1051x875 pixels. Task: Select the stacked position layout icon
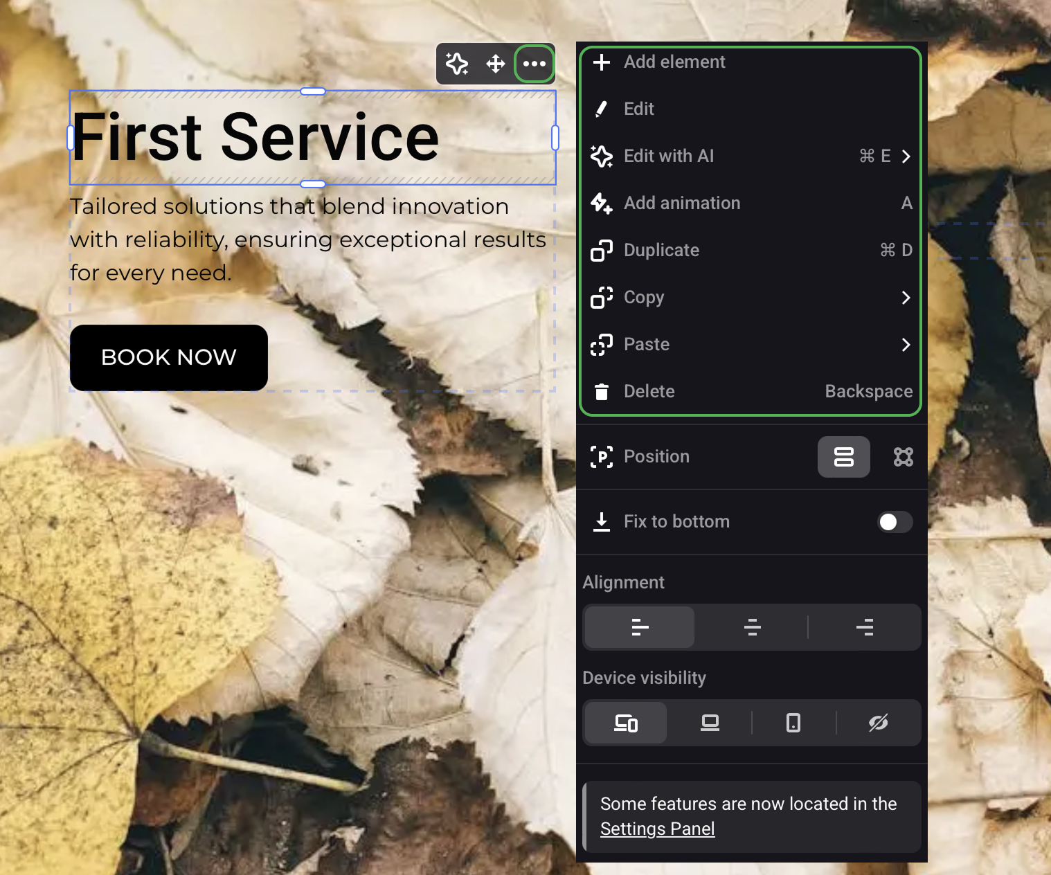(x=843, y=457)
